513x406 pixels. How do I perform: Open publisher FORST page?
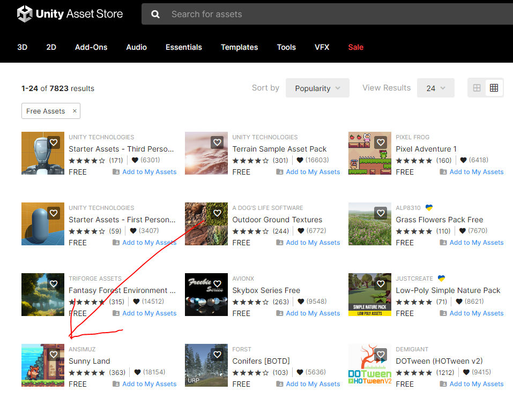click(242, 349)
